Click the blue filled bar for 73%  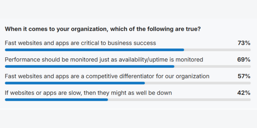click(94, 50)
